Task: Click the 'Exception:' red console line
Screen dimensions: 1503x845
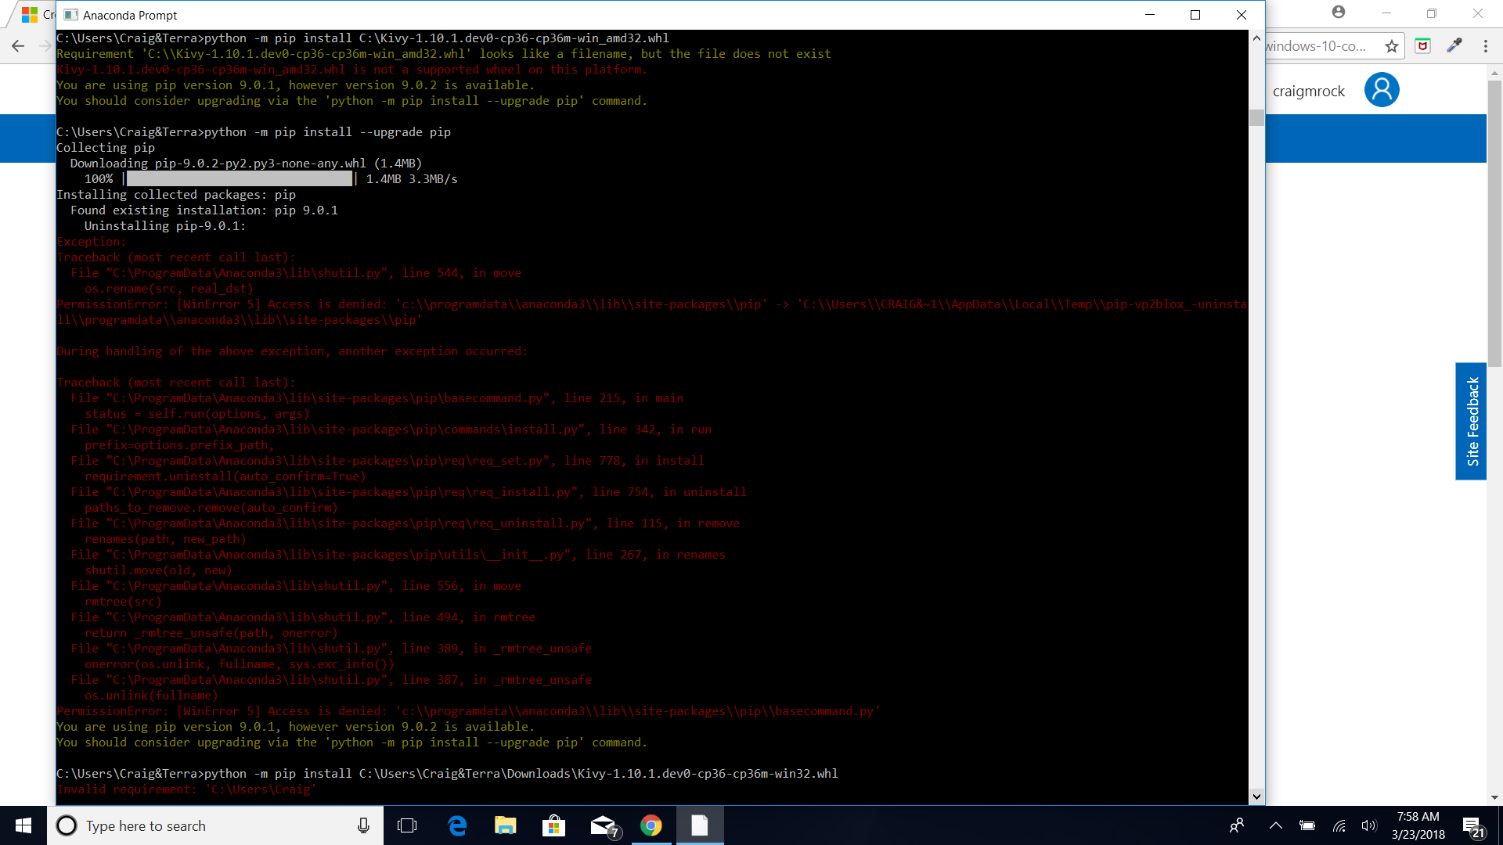Action: point(92,242)
